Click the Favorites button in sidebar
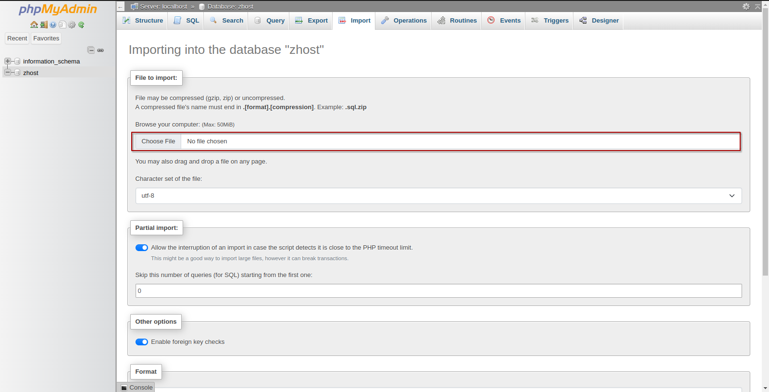The height and width of the screenshot is (392, 769). tap(46, 38)
